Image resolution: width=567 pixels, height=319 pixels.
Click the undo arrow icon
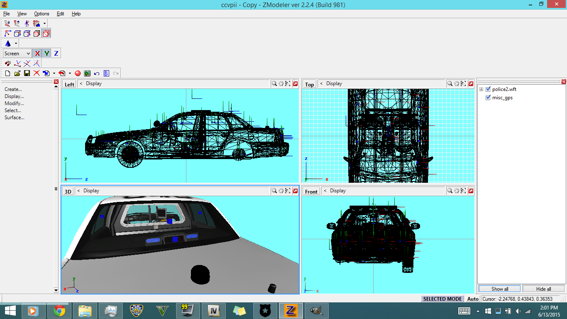pos(97,74)
